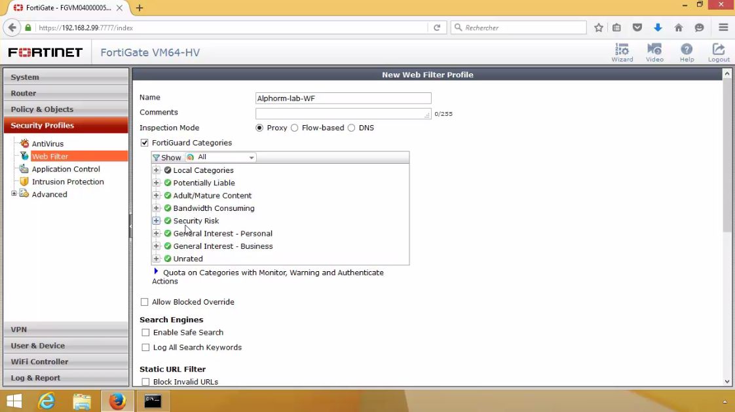The height and width of the screenshot is (412, 735).
Task: Expand Local Categories tree node
Action: (x=156, y=170)
